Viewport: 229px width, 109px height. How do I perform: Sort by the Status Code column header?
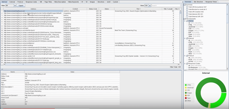(x=93, y=9)
